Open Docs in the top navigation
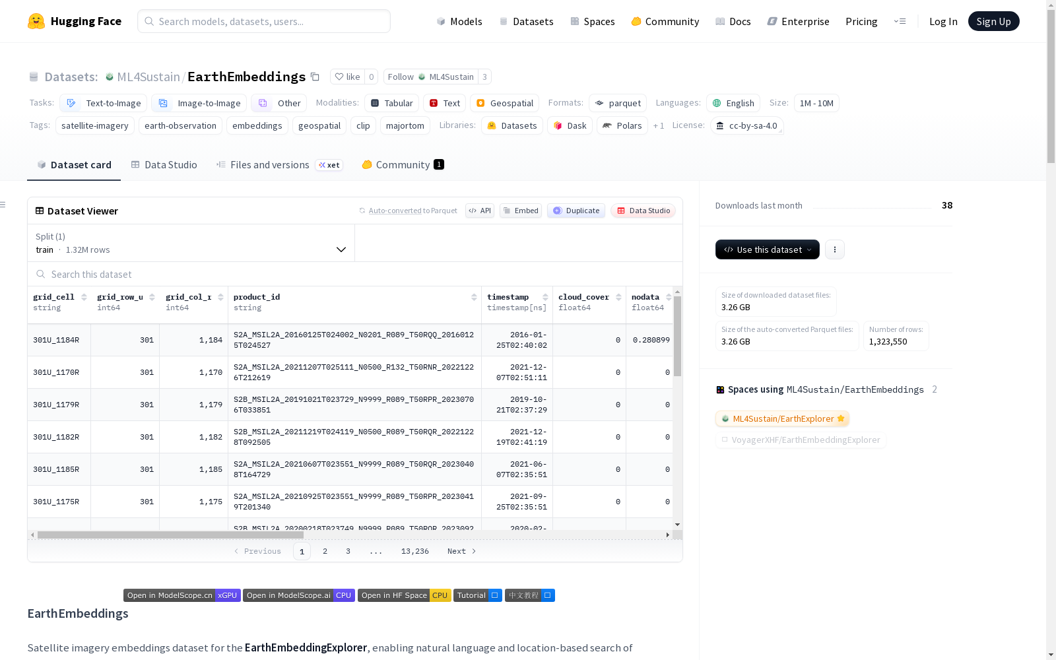Screen dimensions: 1056x660 (733, 21)
